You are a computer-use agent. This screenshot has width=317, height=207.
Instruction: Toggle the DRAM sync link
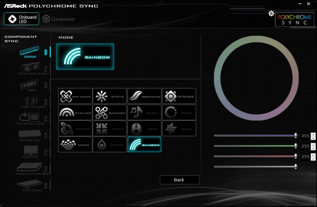[46, 52]
